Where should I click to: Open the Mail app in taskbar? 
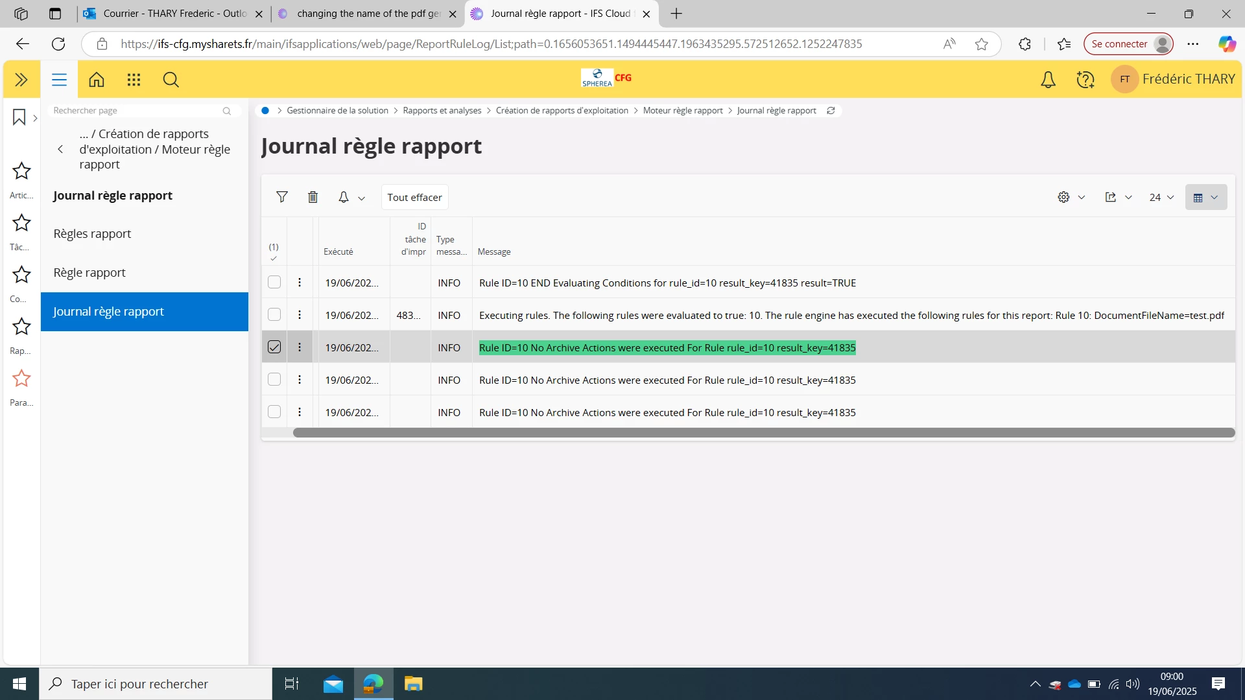[x=333, y=684]
